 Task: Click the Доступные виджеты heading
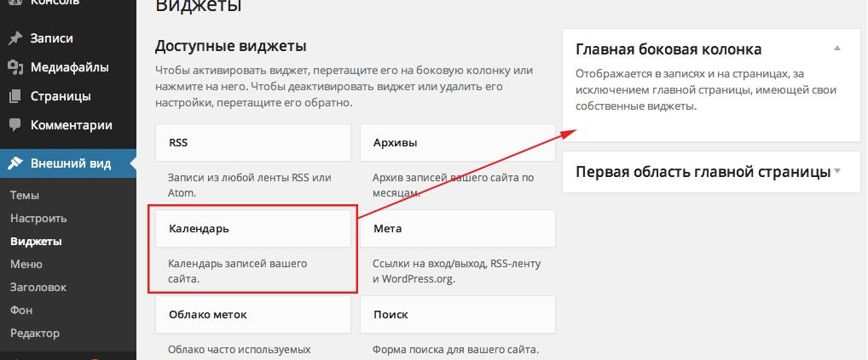pyautogui.click(x=231, y=46)
